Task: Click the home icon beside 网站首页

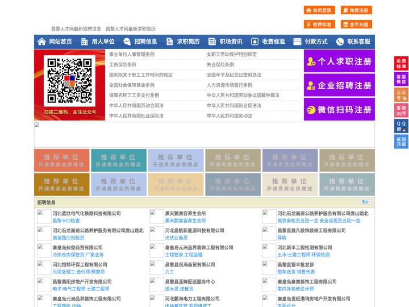Action: [41, 42]
